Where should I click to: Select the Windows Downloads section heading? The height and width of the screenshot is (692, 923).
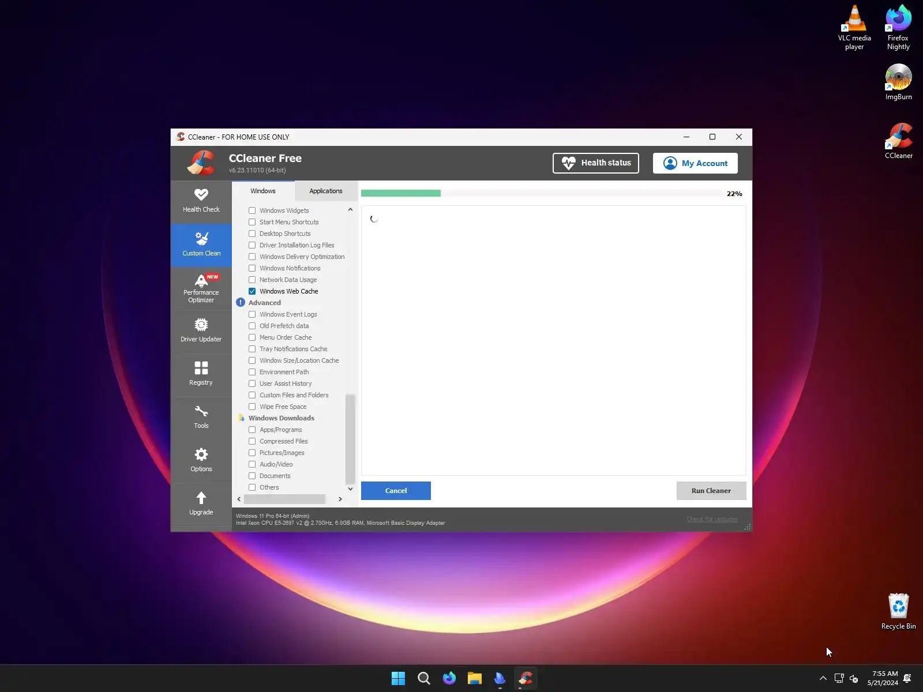(x=282, y=418)
